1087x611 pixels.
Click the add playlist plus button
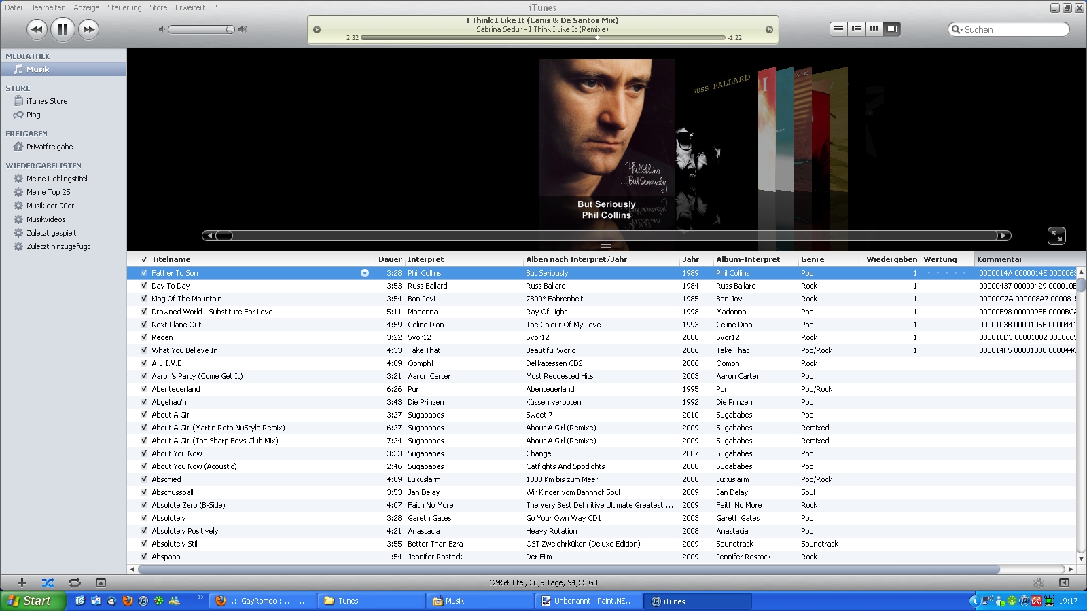pyautogui.click(x=22, y=582)
